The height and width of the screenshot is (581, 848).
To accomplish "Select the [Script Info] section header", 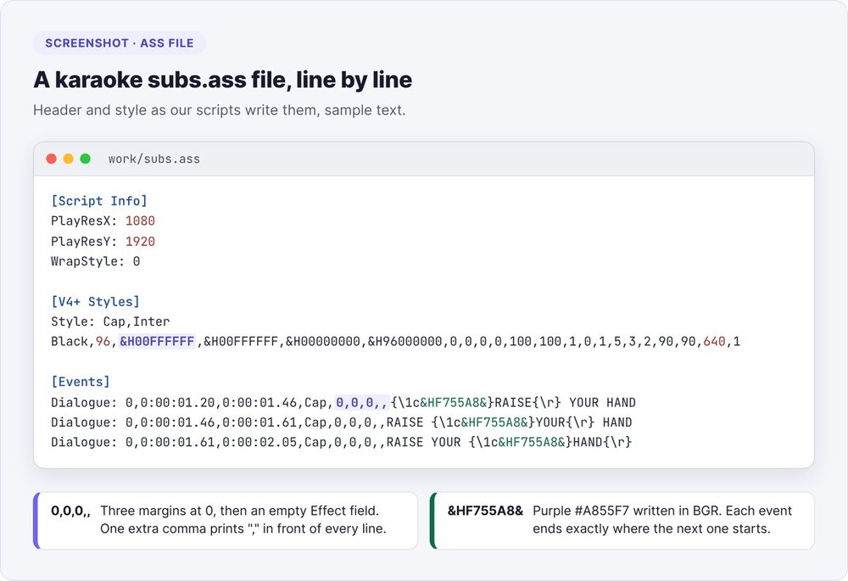I will click(99, 201).
